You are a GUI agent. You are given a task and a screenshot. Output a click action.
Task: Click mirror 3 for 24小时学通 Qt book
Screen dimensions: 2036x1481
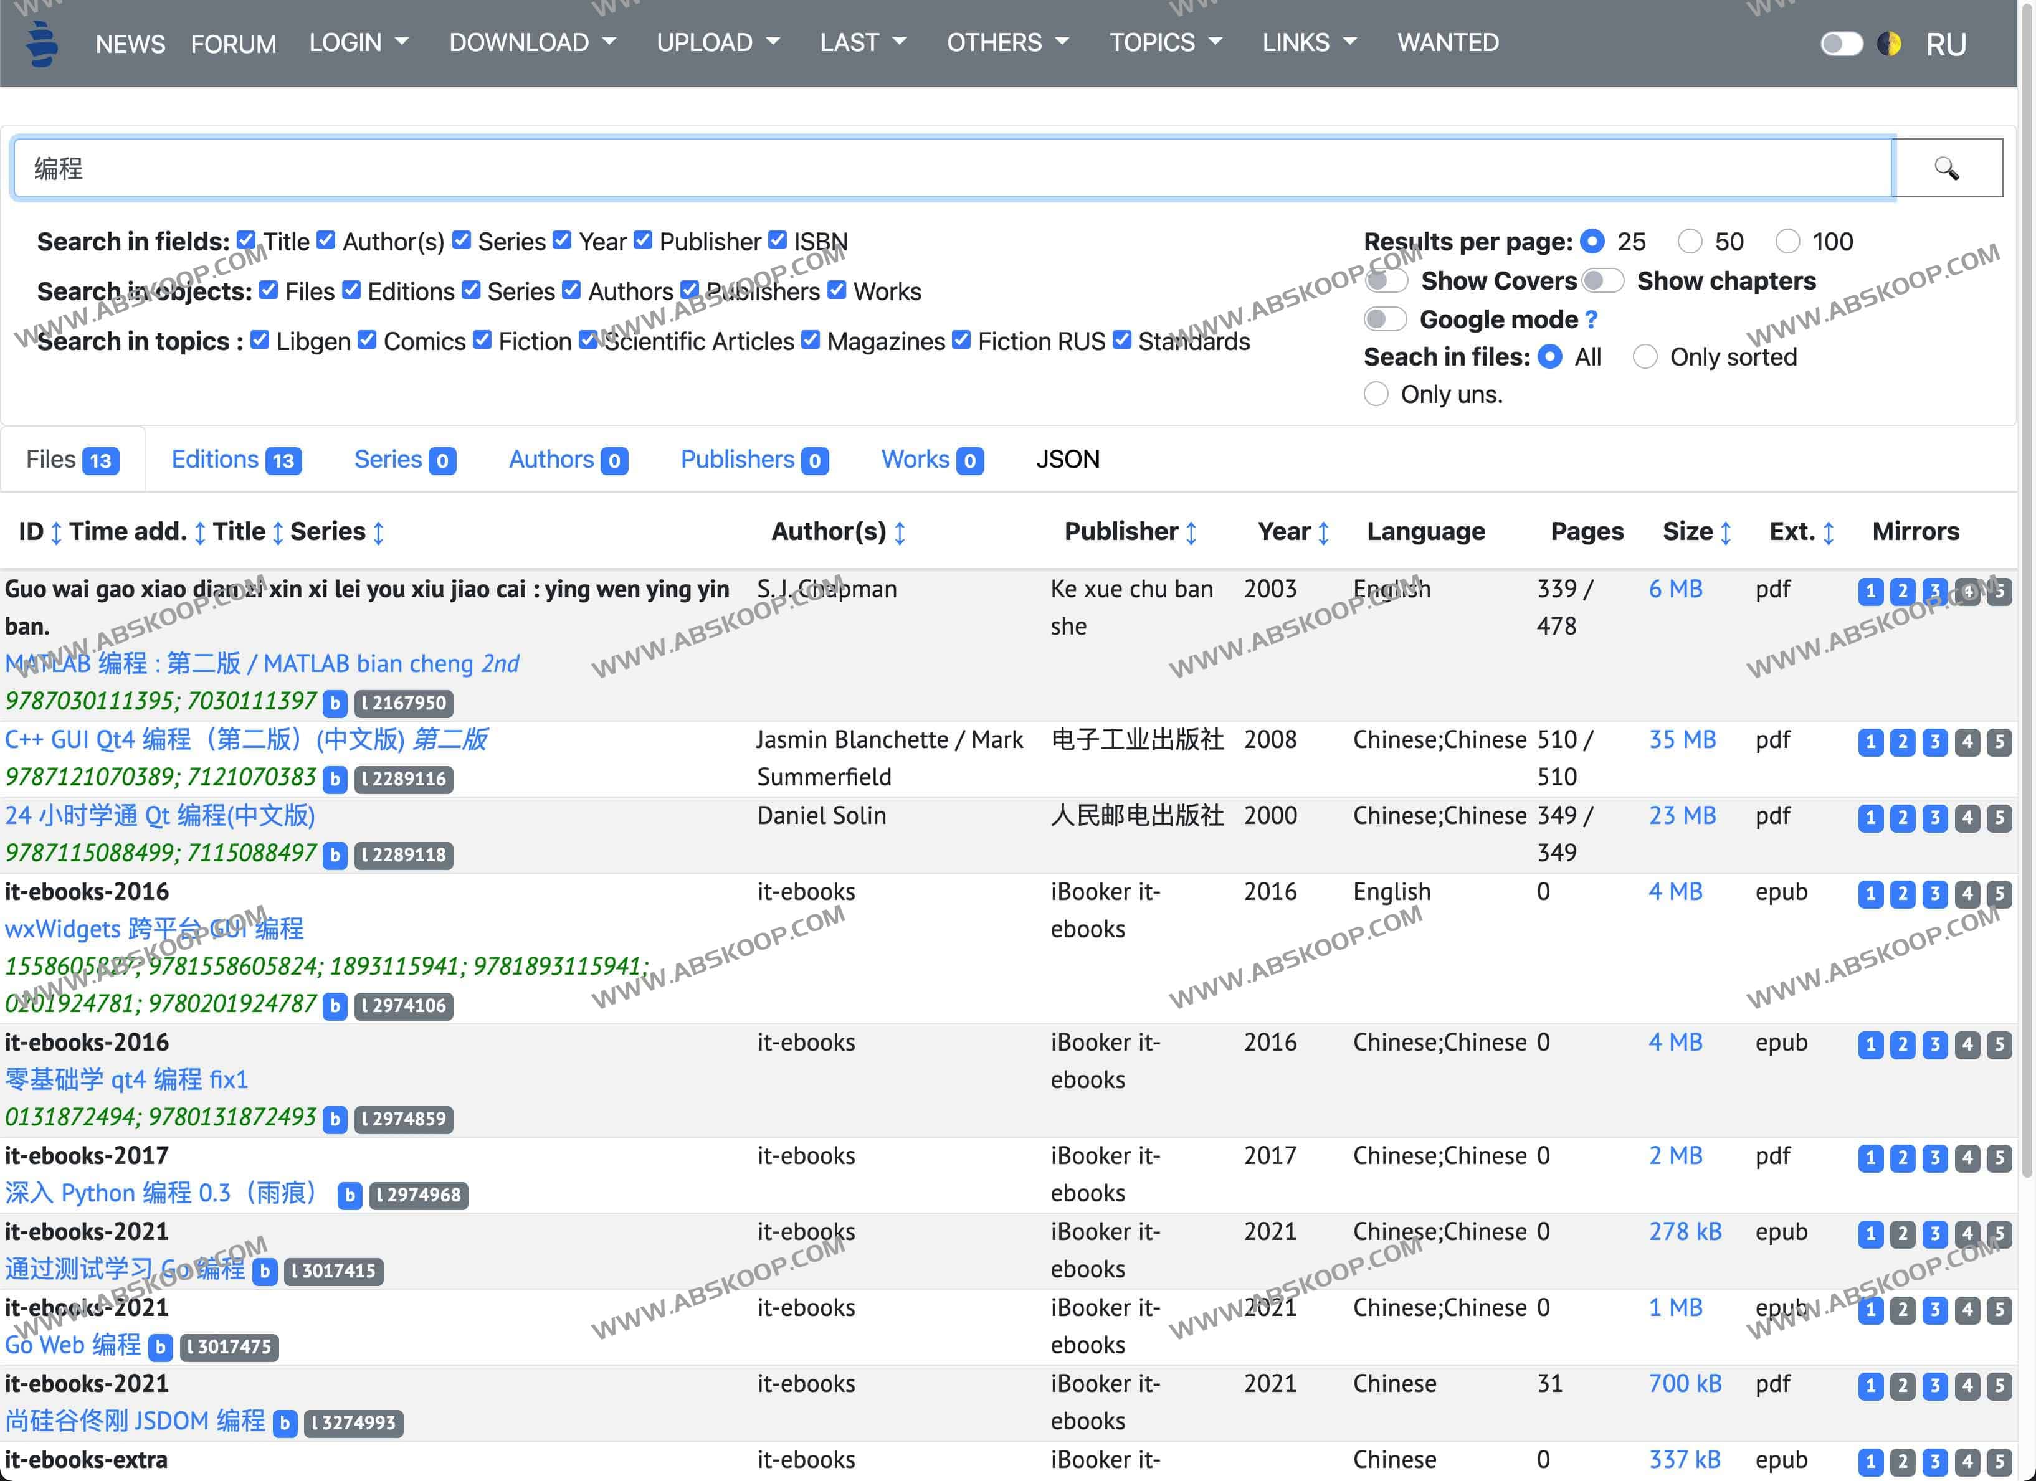[1934, 818]
